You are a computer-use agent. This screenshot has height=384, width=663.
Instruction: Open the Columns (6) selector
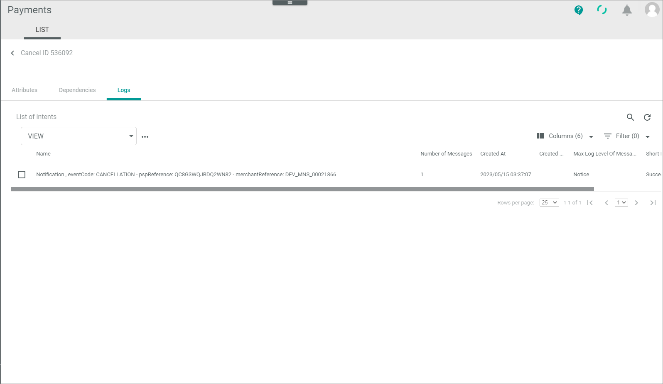tap(565, 136)
